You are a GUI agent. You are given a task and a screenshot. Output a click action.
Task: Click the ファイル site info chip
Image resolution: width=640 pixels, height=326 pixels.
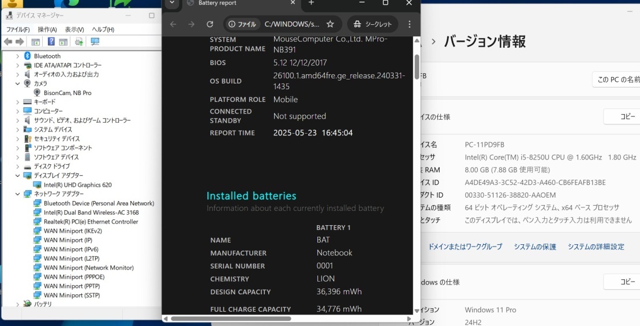242,24
